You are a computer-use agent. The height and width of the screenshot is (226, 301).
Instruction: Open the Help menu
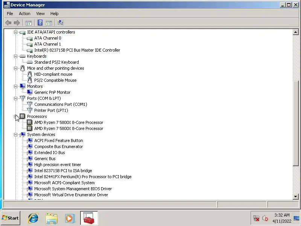(55, 14)
